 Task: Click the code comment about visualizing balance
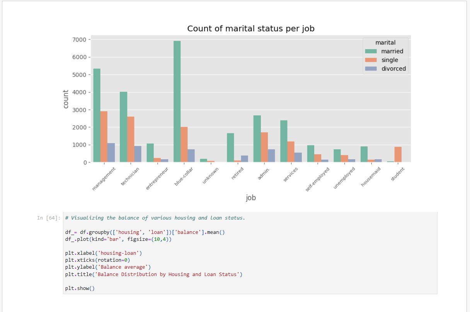[155, 218]
